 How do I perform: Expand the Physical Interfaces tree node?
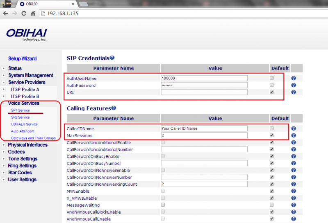(x=4, y=145)
